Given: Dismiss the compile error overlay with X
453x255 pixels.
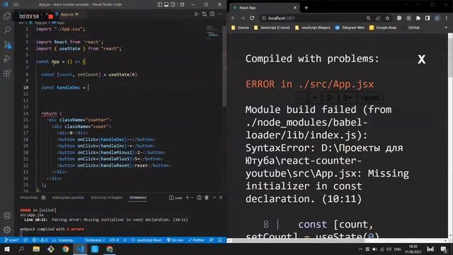Looking at the screenshot, I should [422, 59].
